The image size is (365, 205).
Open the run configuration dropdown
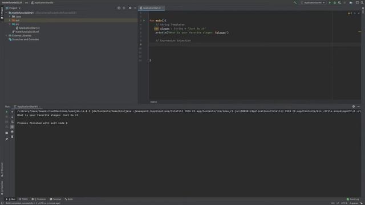tap(313, 3)
